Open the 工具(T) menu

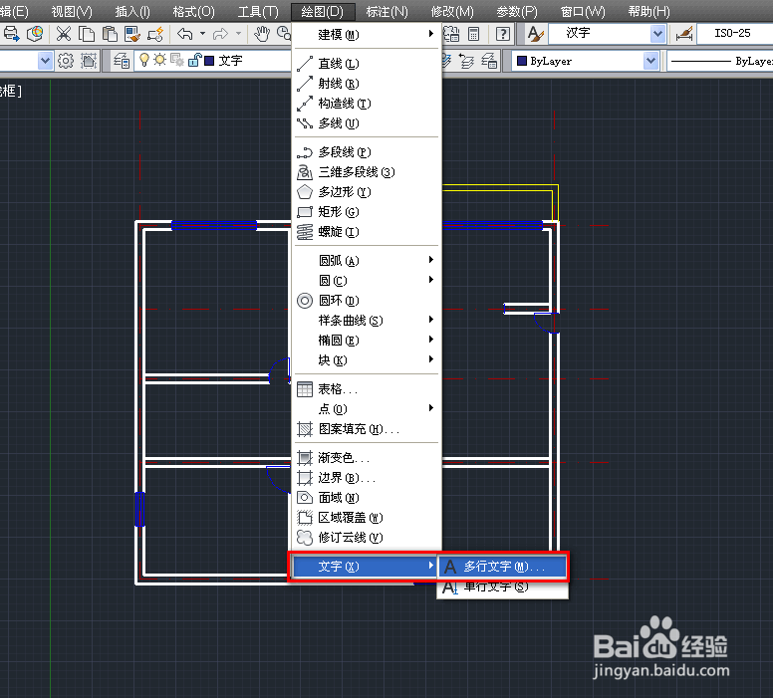(258, 11)
